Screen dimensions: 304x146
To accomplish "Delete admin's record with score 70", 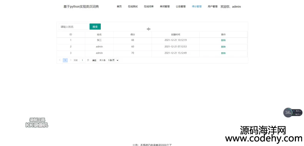I will pos(223,53).
